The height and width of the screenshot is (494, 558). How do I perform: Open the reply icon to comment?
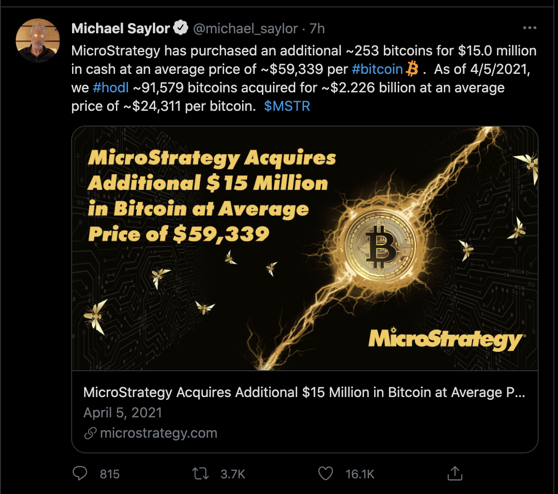click(80, 473)
